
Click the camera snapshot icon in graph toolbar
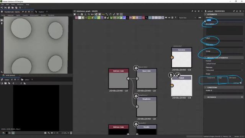coord(82,14)
